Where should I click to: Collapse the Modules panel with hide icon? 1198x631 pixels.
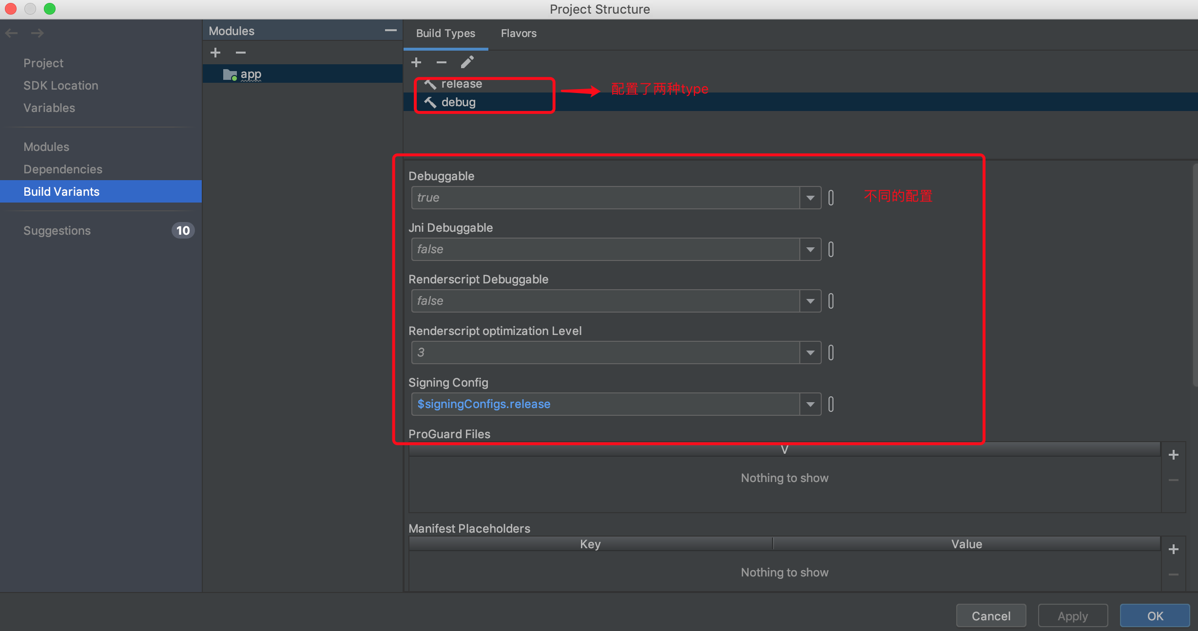point(390,31)
